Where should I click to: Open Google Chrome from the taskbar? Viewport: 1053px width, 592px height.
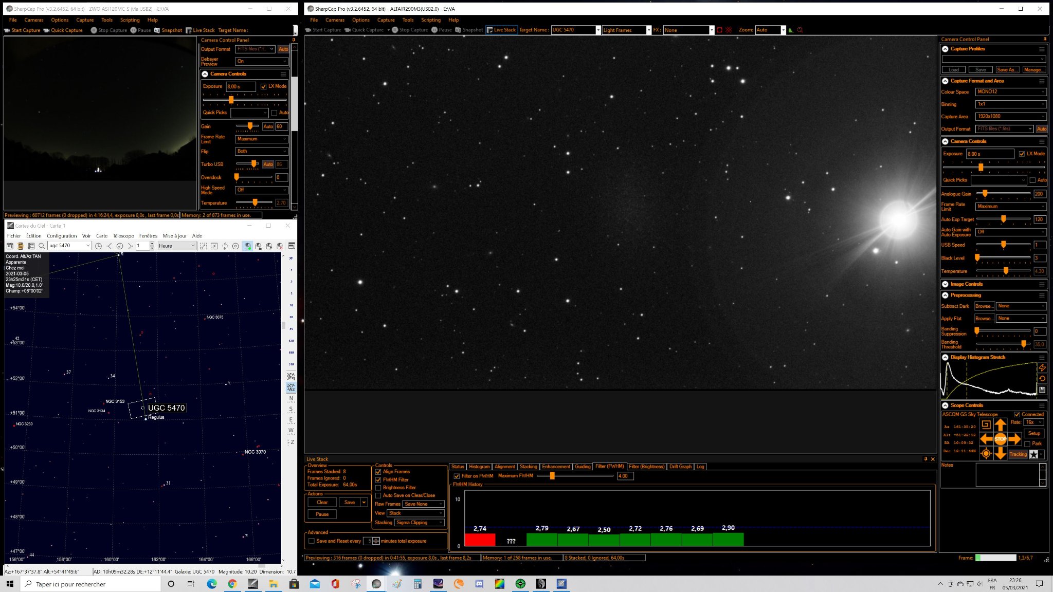click(232, 584)
